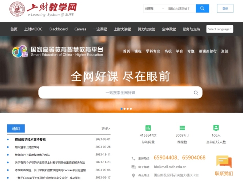Select the fourth carousel dot

pyautogui.click(x=131, y=109)
